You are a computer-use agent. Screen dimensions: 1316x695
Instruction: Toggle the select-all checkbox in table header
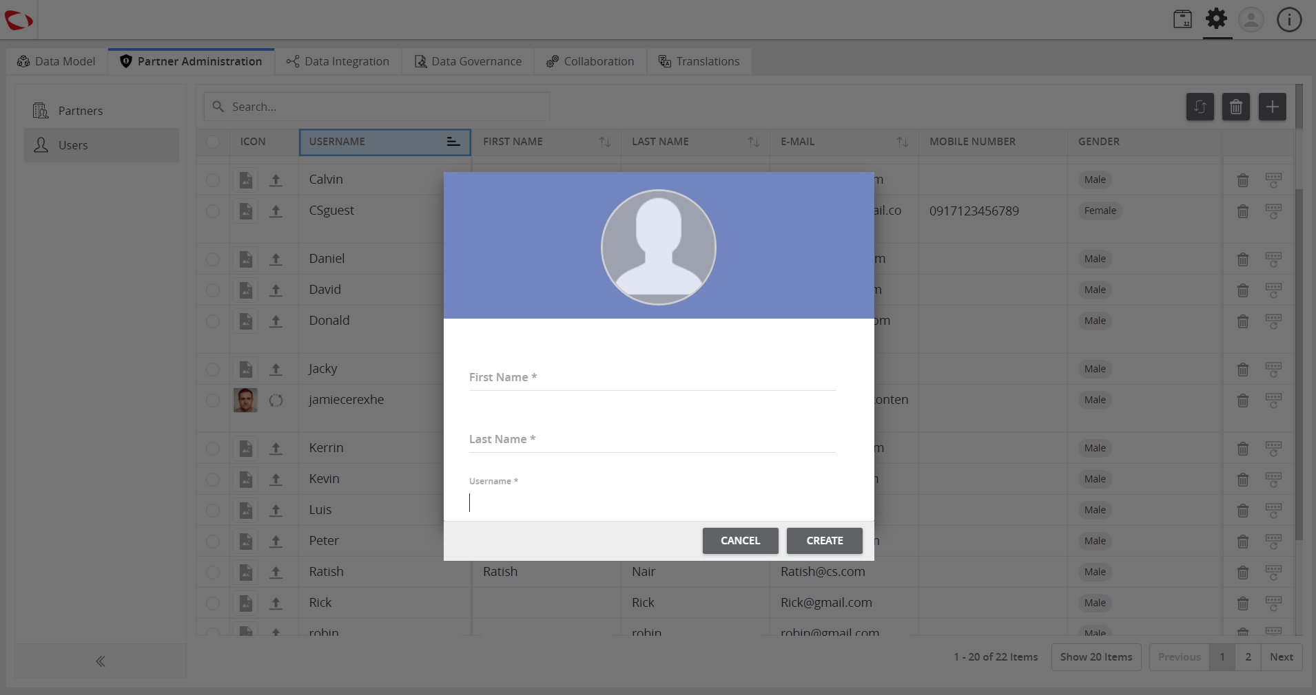213,142
